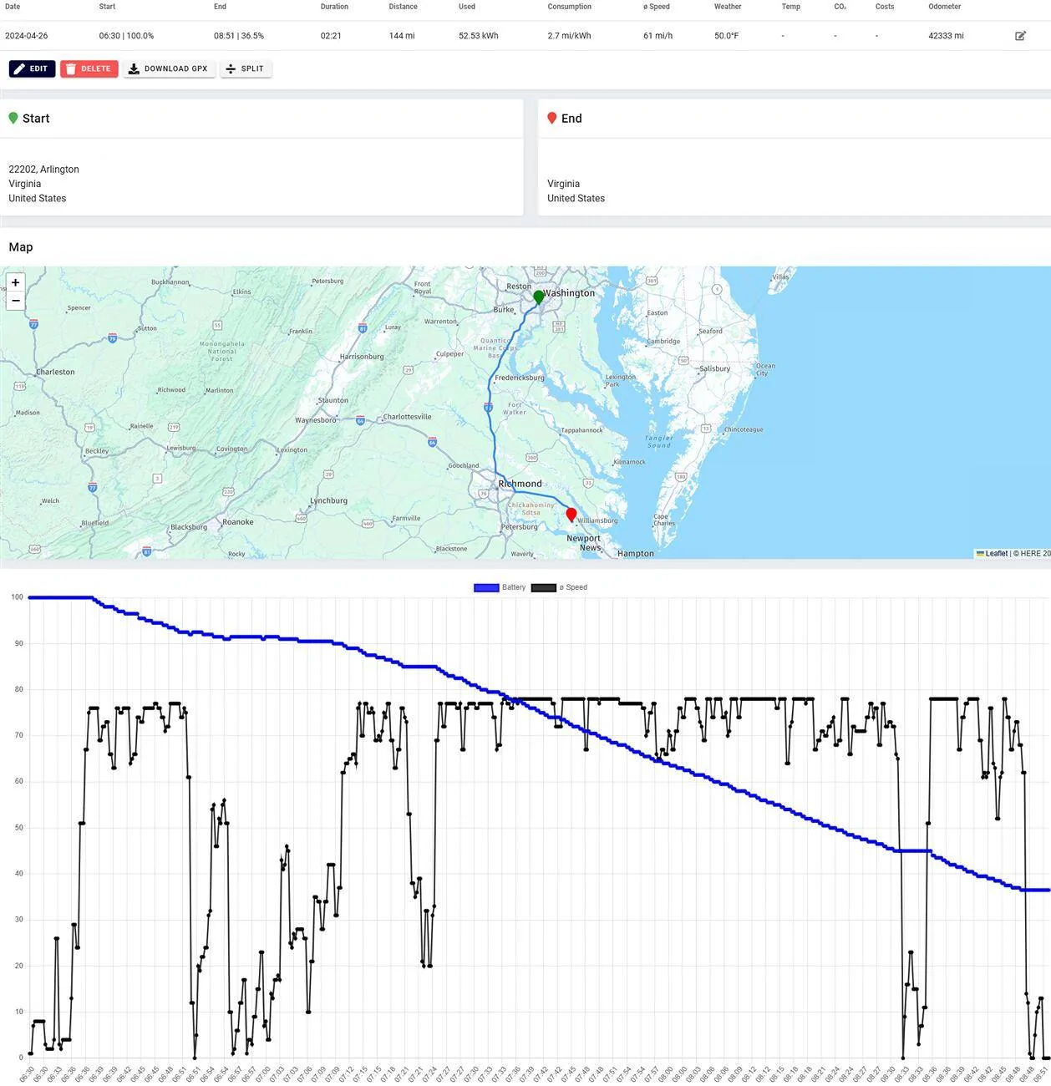Open the EDIT button
This screenshot has width=1051, height=1086.
point(33,69)
